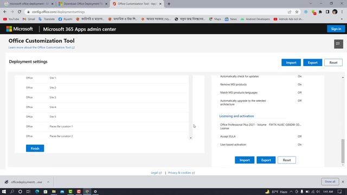Open Android Developers bookmark
This screenshot has height=195, width=347.
(x=255, y=19)
